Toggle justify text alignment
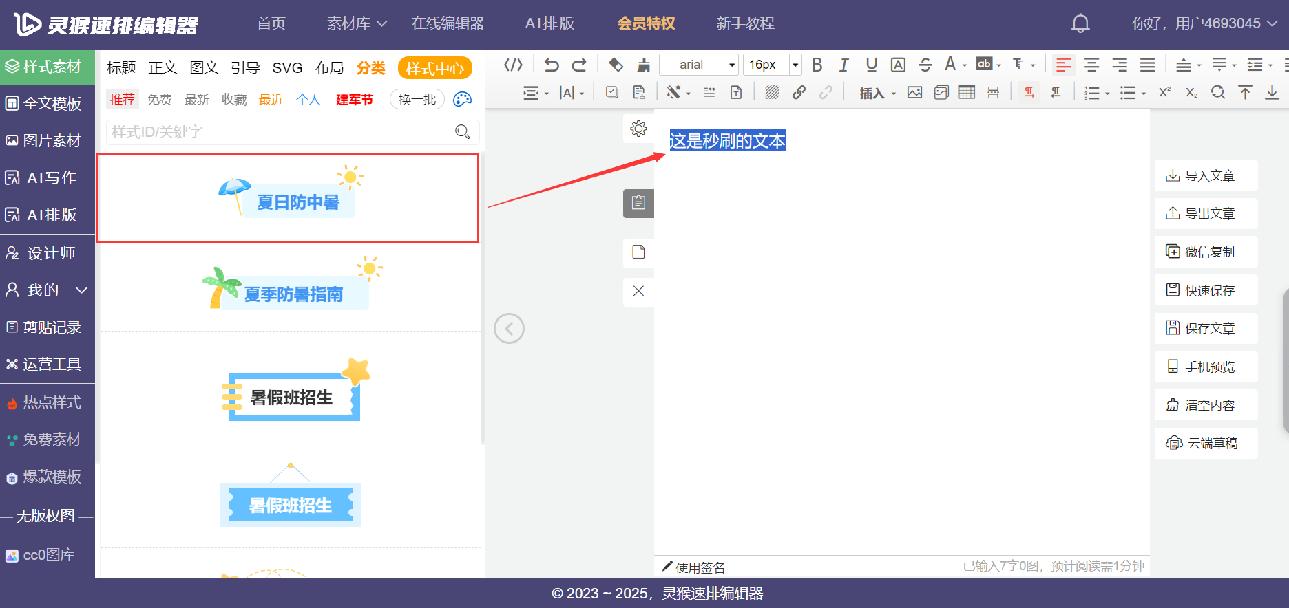Screen dimensions: 1289x608 [1147, 65]
